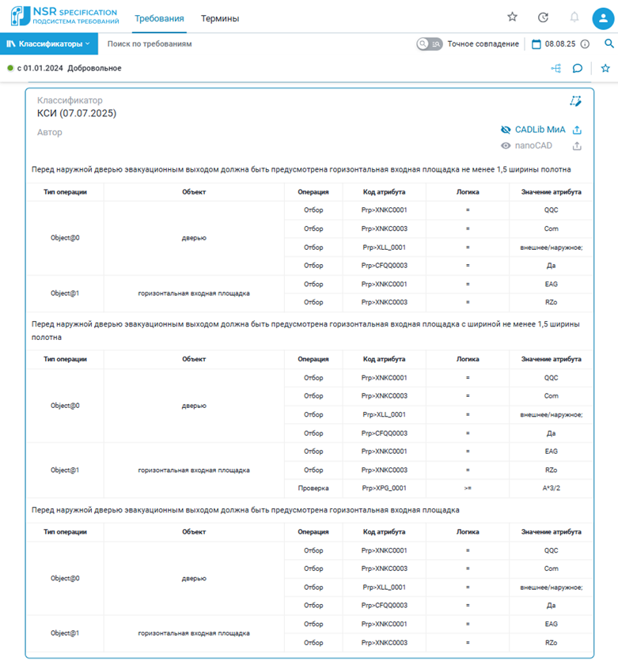Image resolution: width=618 pixels, height=661 pixels.
Task: Open the history clock icon in header
Action: click(543, 17)
